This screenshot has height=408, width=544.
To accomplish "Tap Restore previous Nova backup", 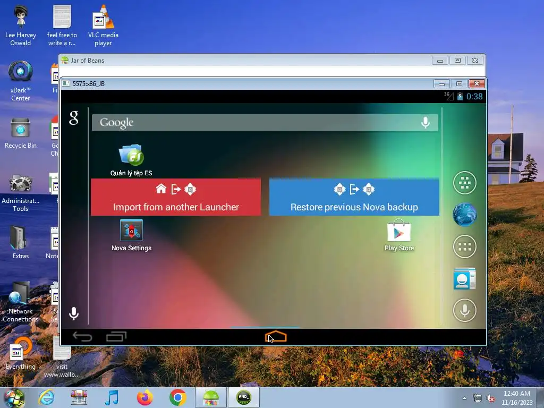I will [x=354, y=197].
